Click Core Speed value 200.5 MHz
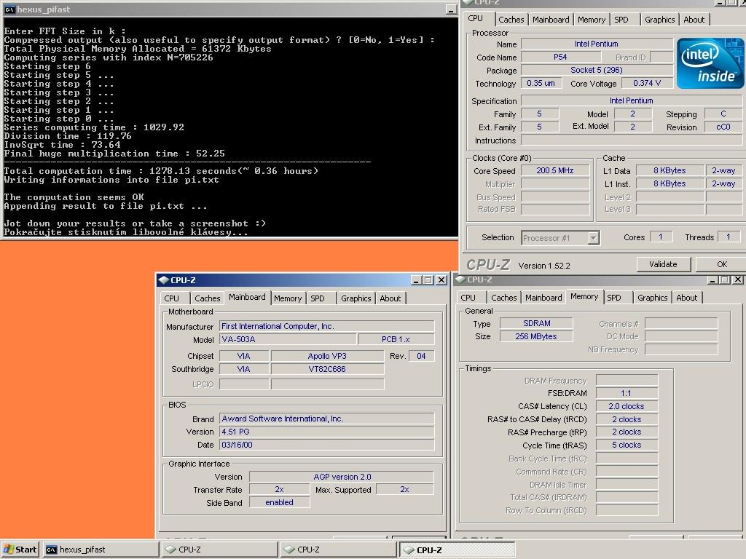The width and height of the screenshot is (746, 559). (554, 170)
